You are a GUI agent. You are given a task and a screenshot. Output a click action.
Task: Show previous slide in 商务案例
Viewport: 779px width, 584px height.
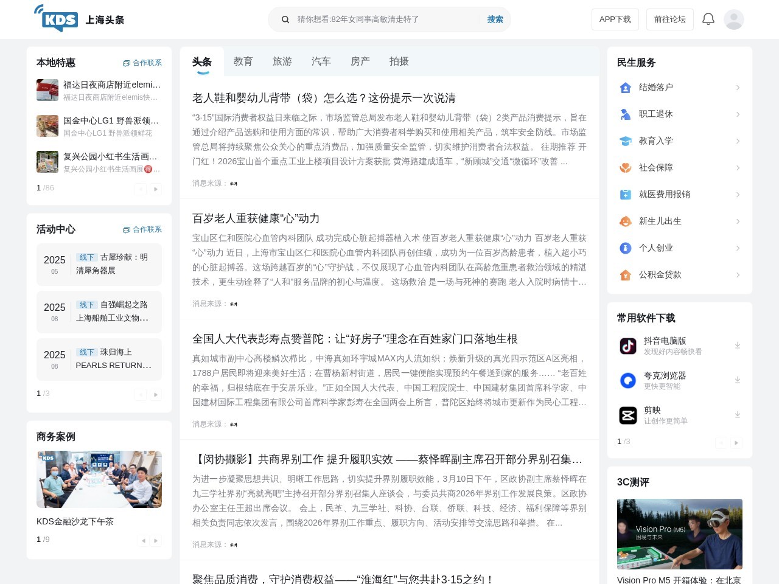pyautogui.click(x=143, y=540)
